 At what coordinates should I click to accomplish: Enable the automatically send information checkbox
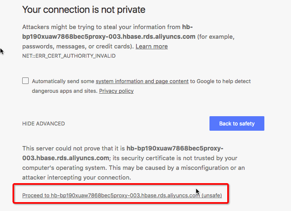[x=25, y=81]
